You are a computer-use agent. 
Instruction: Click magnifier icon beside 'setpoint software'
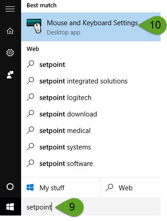pyautogui.click(x=30, y=163)
